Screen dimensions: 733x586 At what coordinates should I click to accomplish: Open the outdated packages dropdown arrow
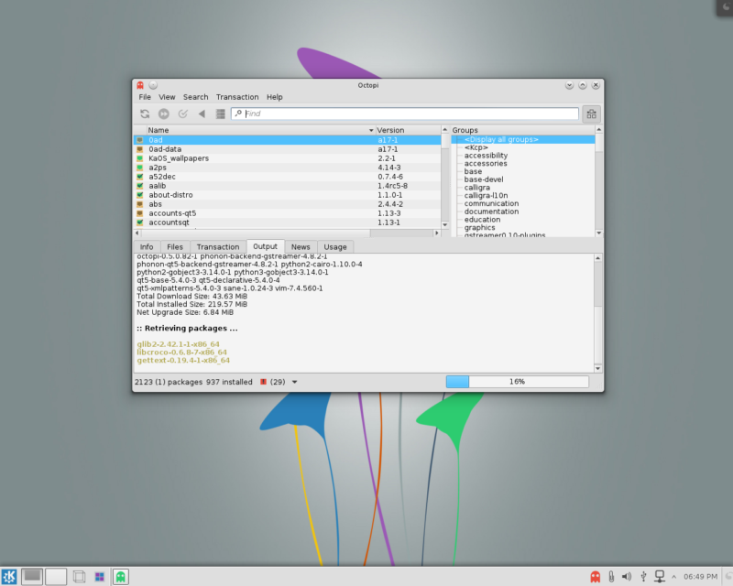pyautogui.click(x=294, y=382)
